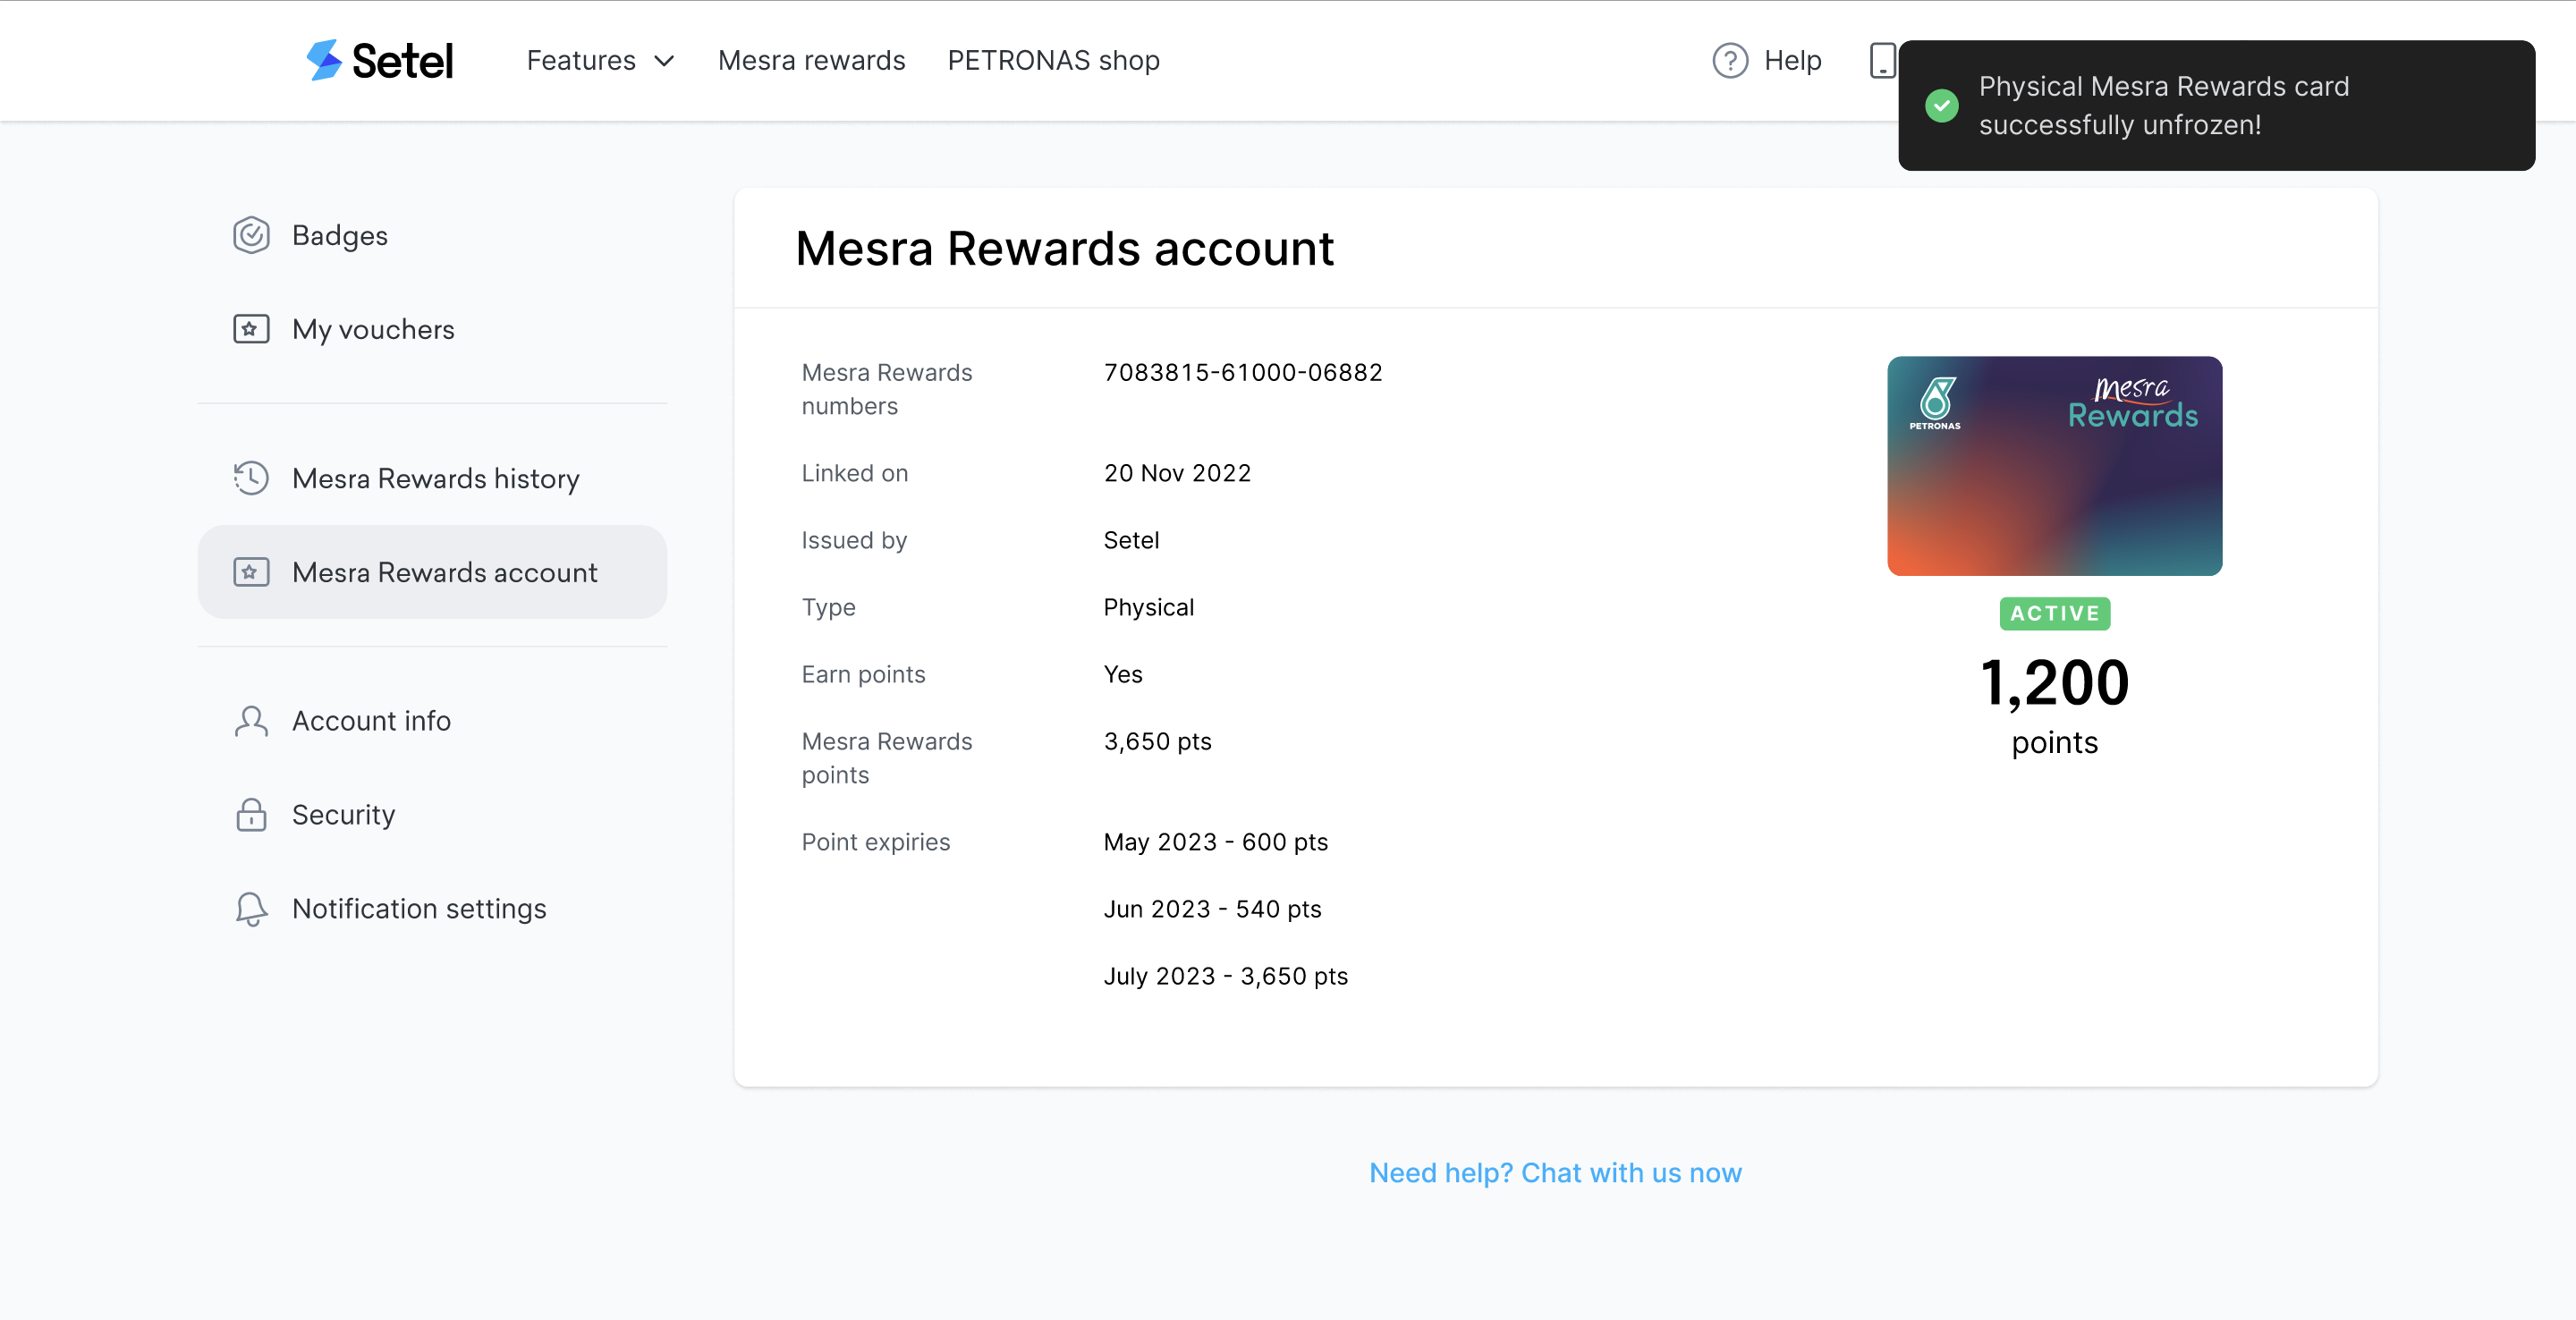Click the Issued by label
This screenshot has height=1320, width=2576.
click(x=854, y=540)
